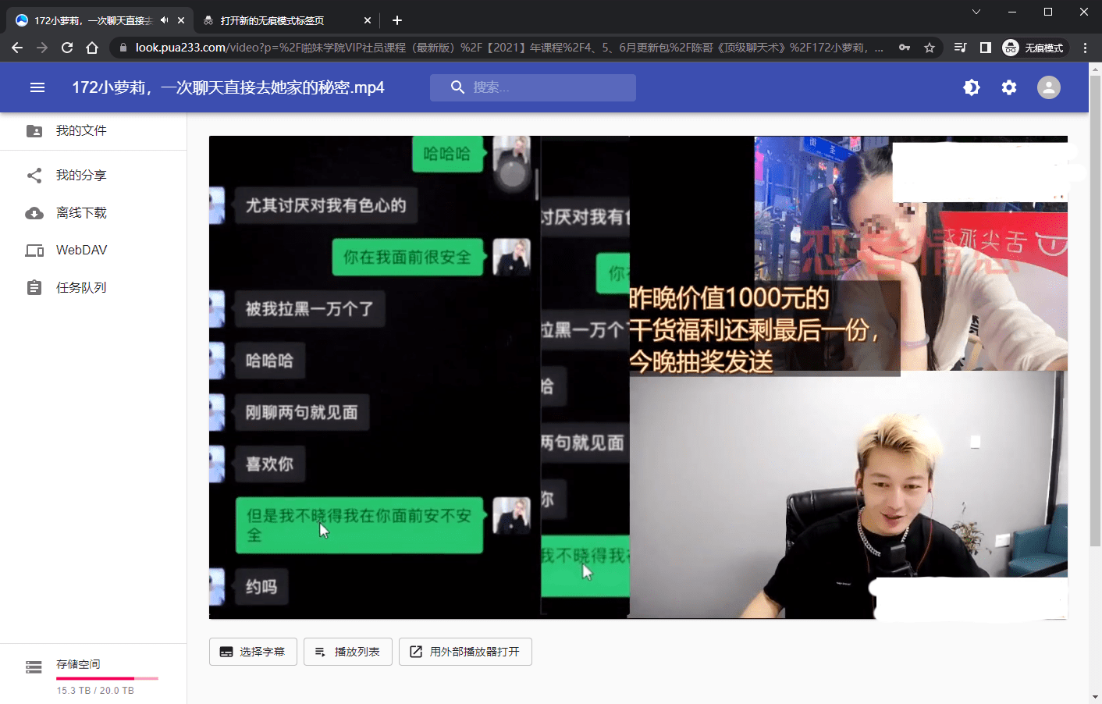
Task: Open 我的分享 in sidebar
Action: coord(81,176)
